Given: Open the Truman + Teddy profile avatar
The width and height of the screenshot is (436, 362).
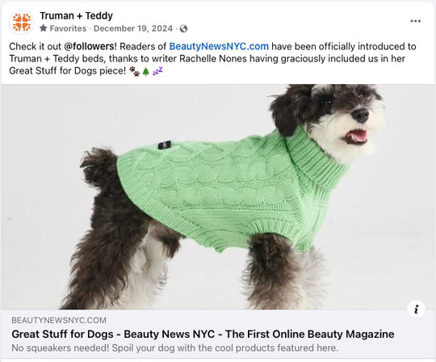Looking at the screenshot, I should coord(22,22).
